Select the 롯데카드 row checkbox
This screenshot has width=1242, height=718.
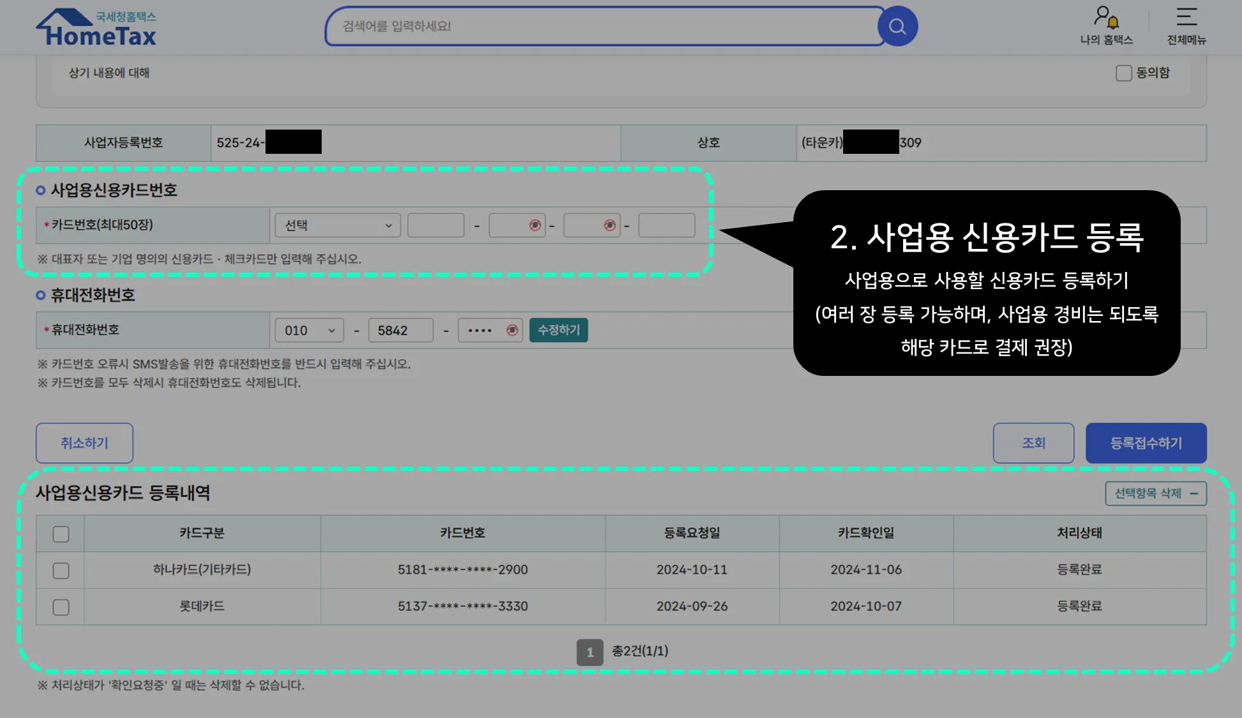[x=61, y=607]
